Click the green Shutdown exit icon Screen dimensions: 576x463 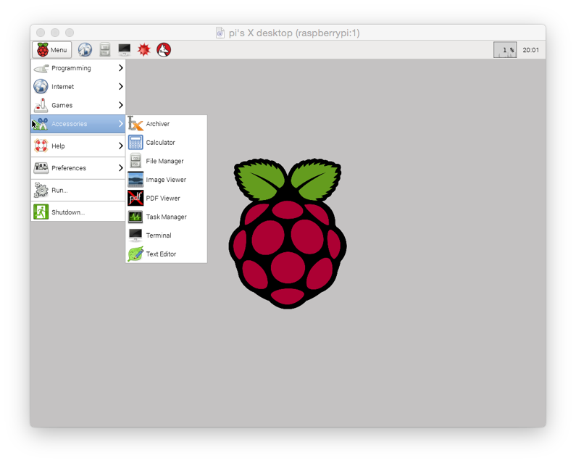(x=41, y=212)
